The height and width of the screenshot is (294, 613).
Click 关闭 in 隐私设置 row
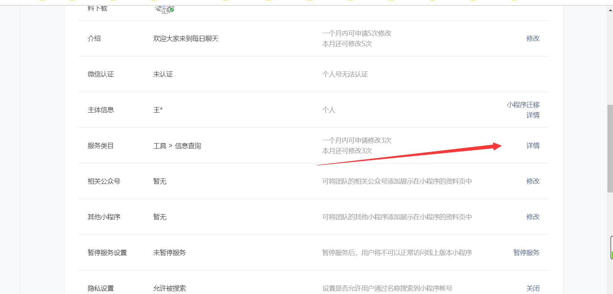click(533, 288)
